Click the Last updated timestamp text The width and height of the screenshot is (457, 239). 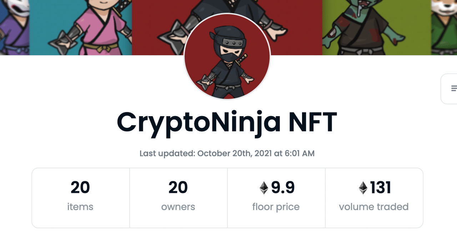(227, 153)
